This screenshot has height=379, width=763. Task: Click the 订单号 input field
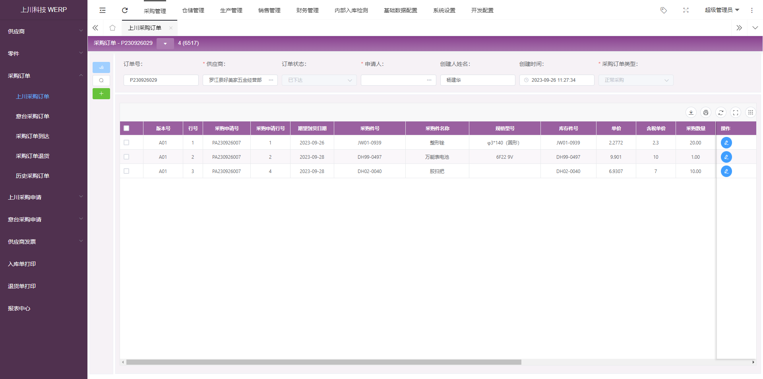click(161, 80)
